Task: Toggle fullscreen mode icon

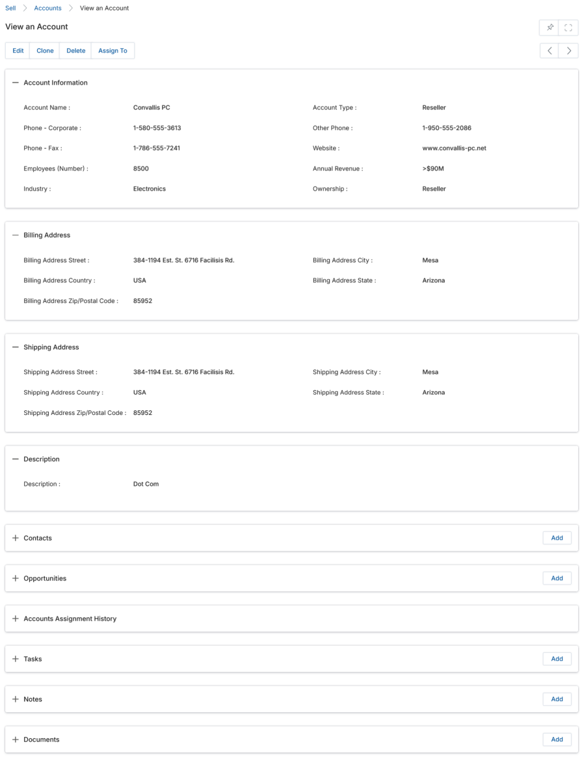Action: pos(568,27)
